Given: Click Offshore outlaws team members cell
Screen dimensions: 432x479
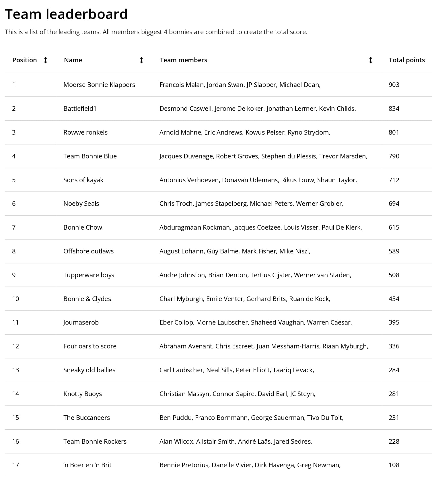Looking at the screenshot, I should tap(235, 251).
